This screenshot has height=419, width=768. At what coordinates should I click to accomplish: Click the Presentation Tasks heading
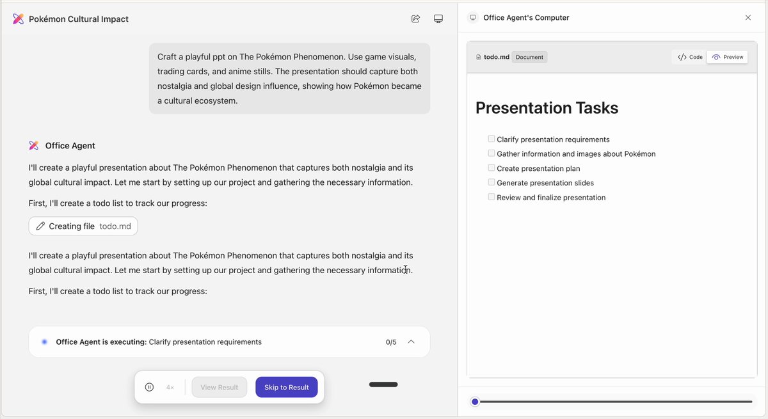[x=547, y=107]
